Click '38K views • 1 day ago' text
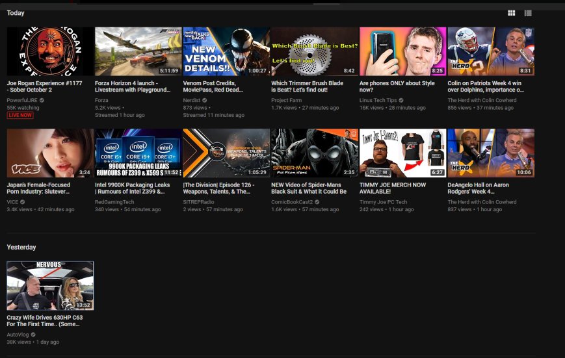Screen dimensions: 565x358 [x=33, y=342]
